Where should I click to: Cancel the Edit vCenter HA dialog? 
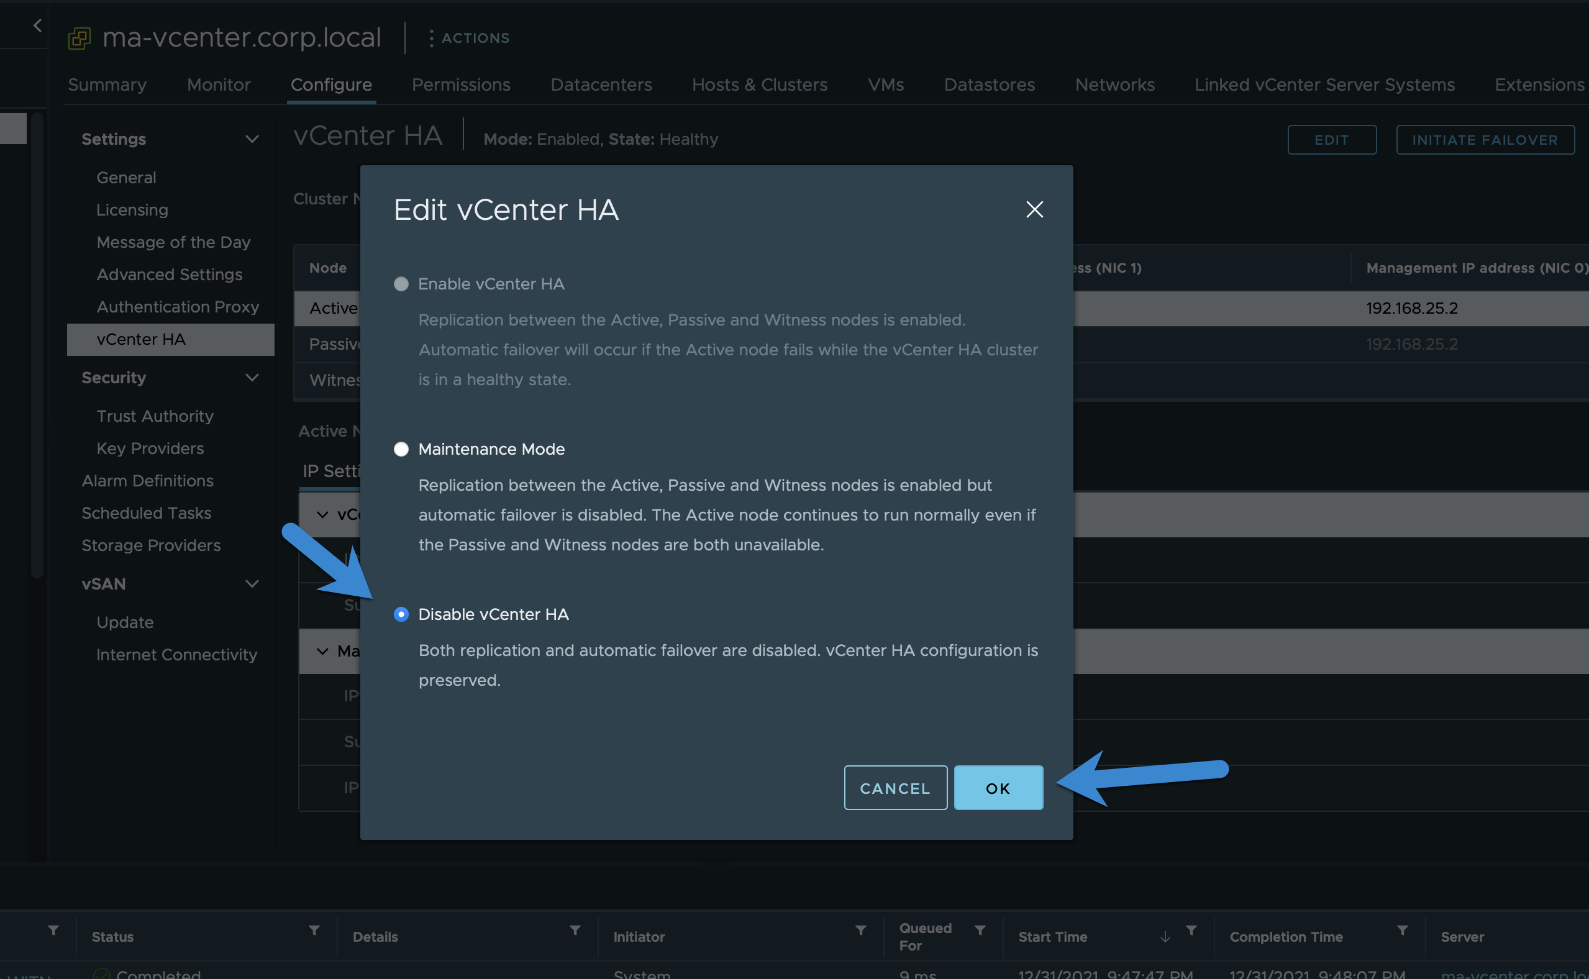(895, 787)
